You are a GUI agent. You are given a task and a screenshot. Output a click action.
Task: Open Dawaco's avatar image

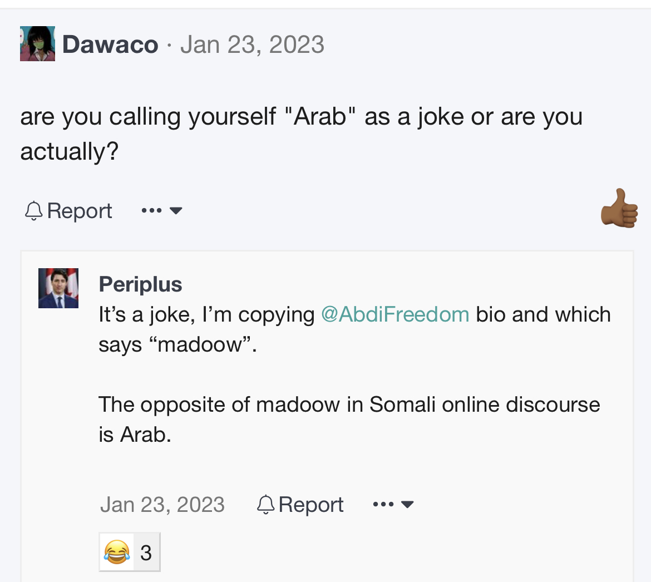(x=37, y=43)
